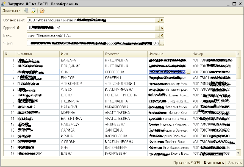Select the Банк input field
This screenshot has width=244, height=167.
(91, 35)
